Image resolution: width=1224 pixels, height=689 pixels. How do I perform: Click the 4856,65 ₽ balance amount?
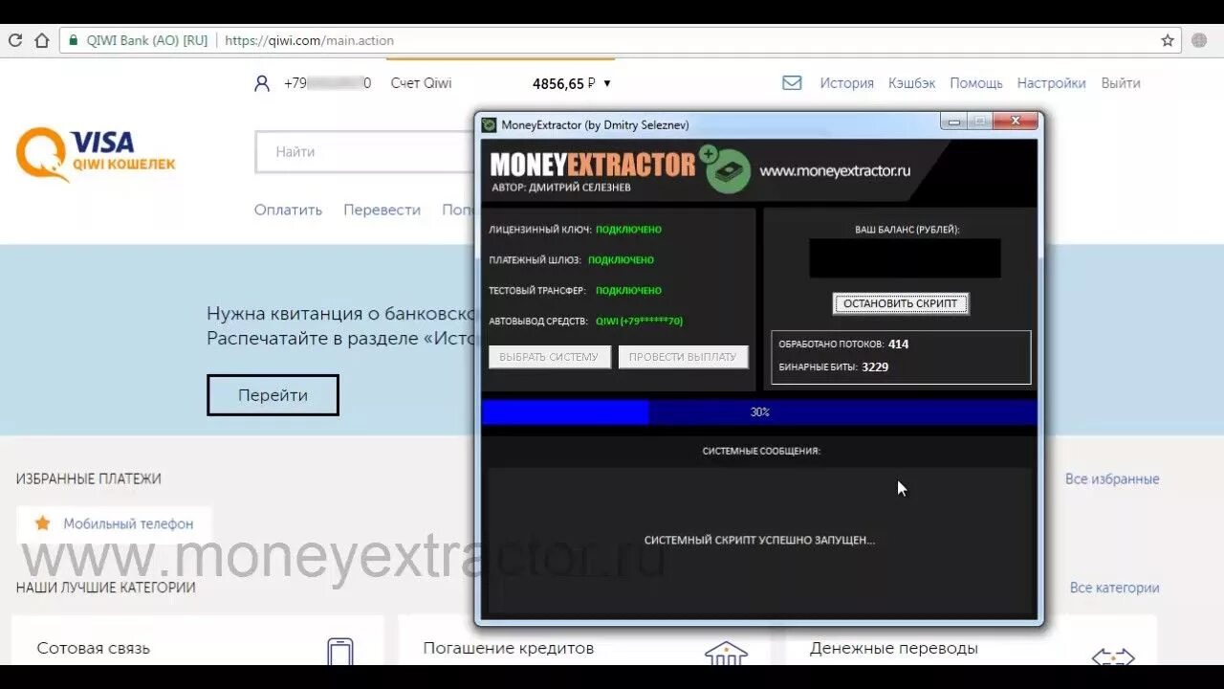(x=564, y=83)
